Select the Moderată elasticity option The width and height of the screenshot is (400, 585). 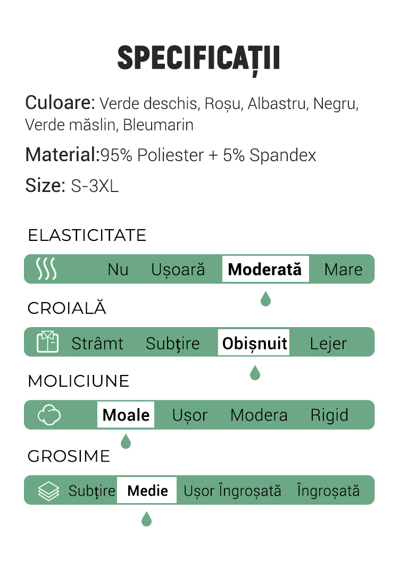point(265,269)
